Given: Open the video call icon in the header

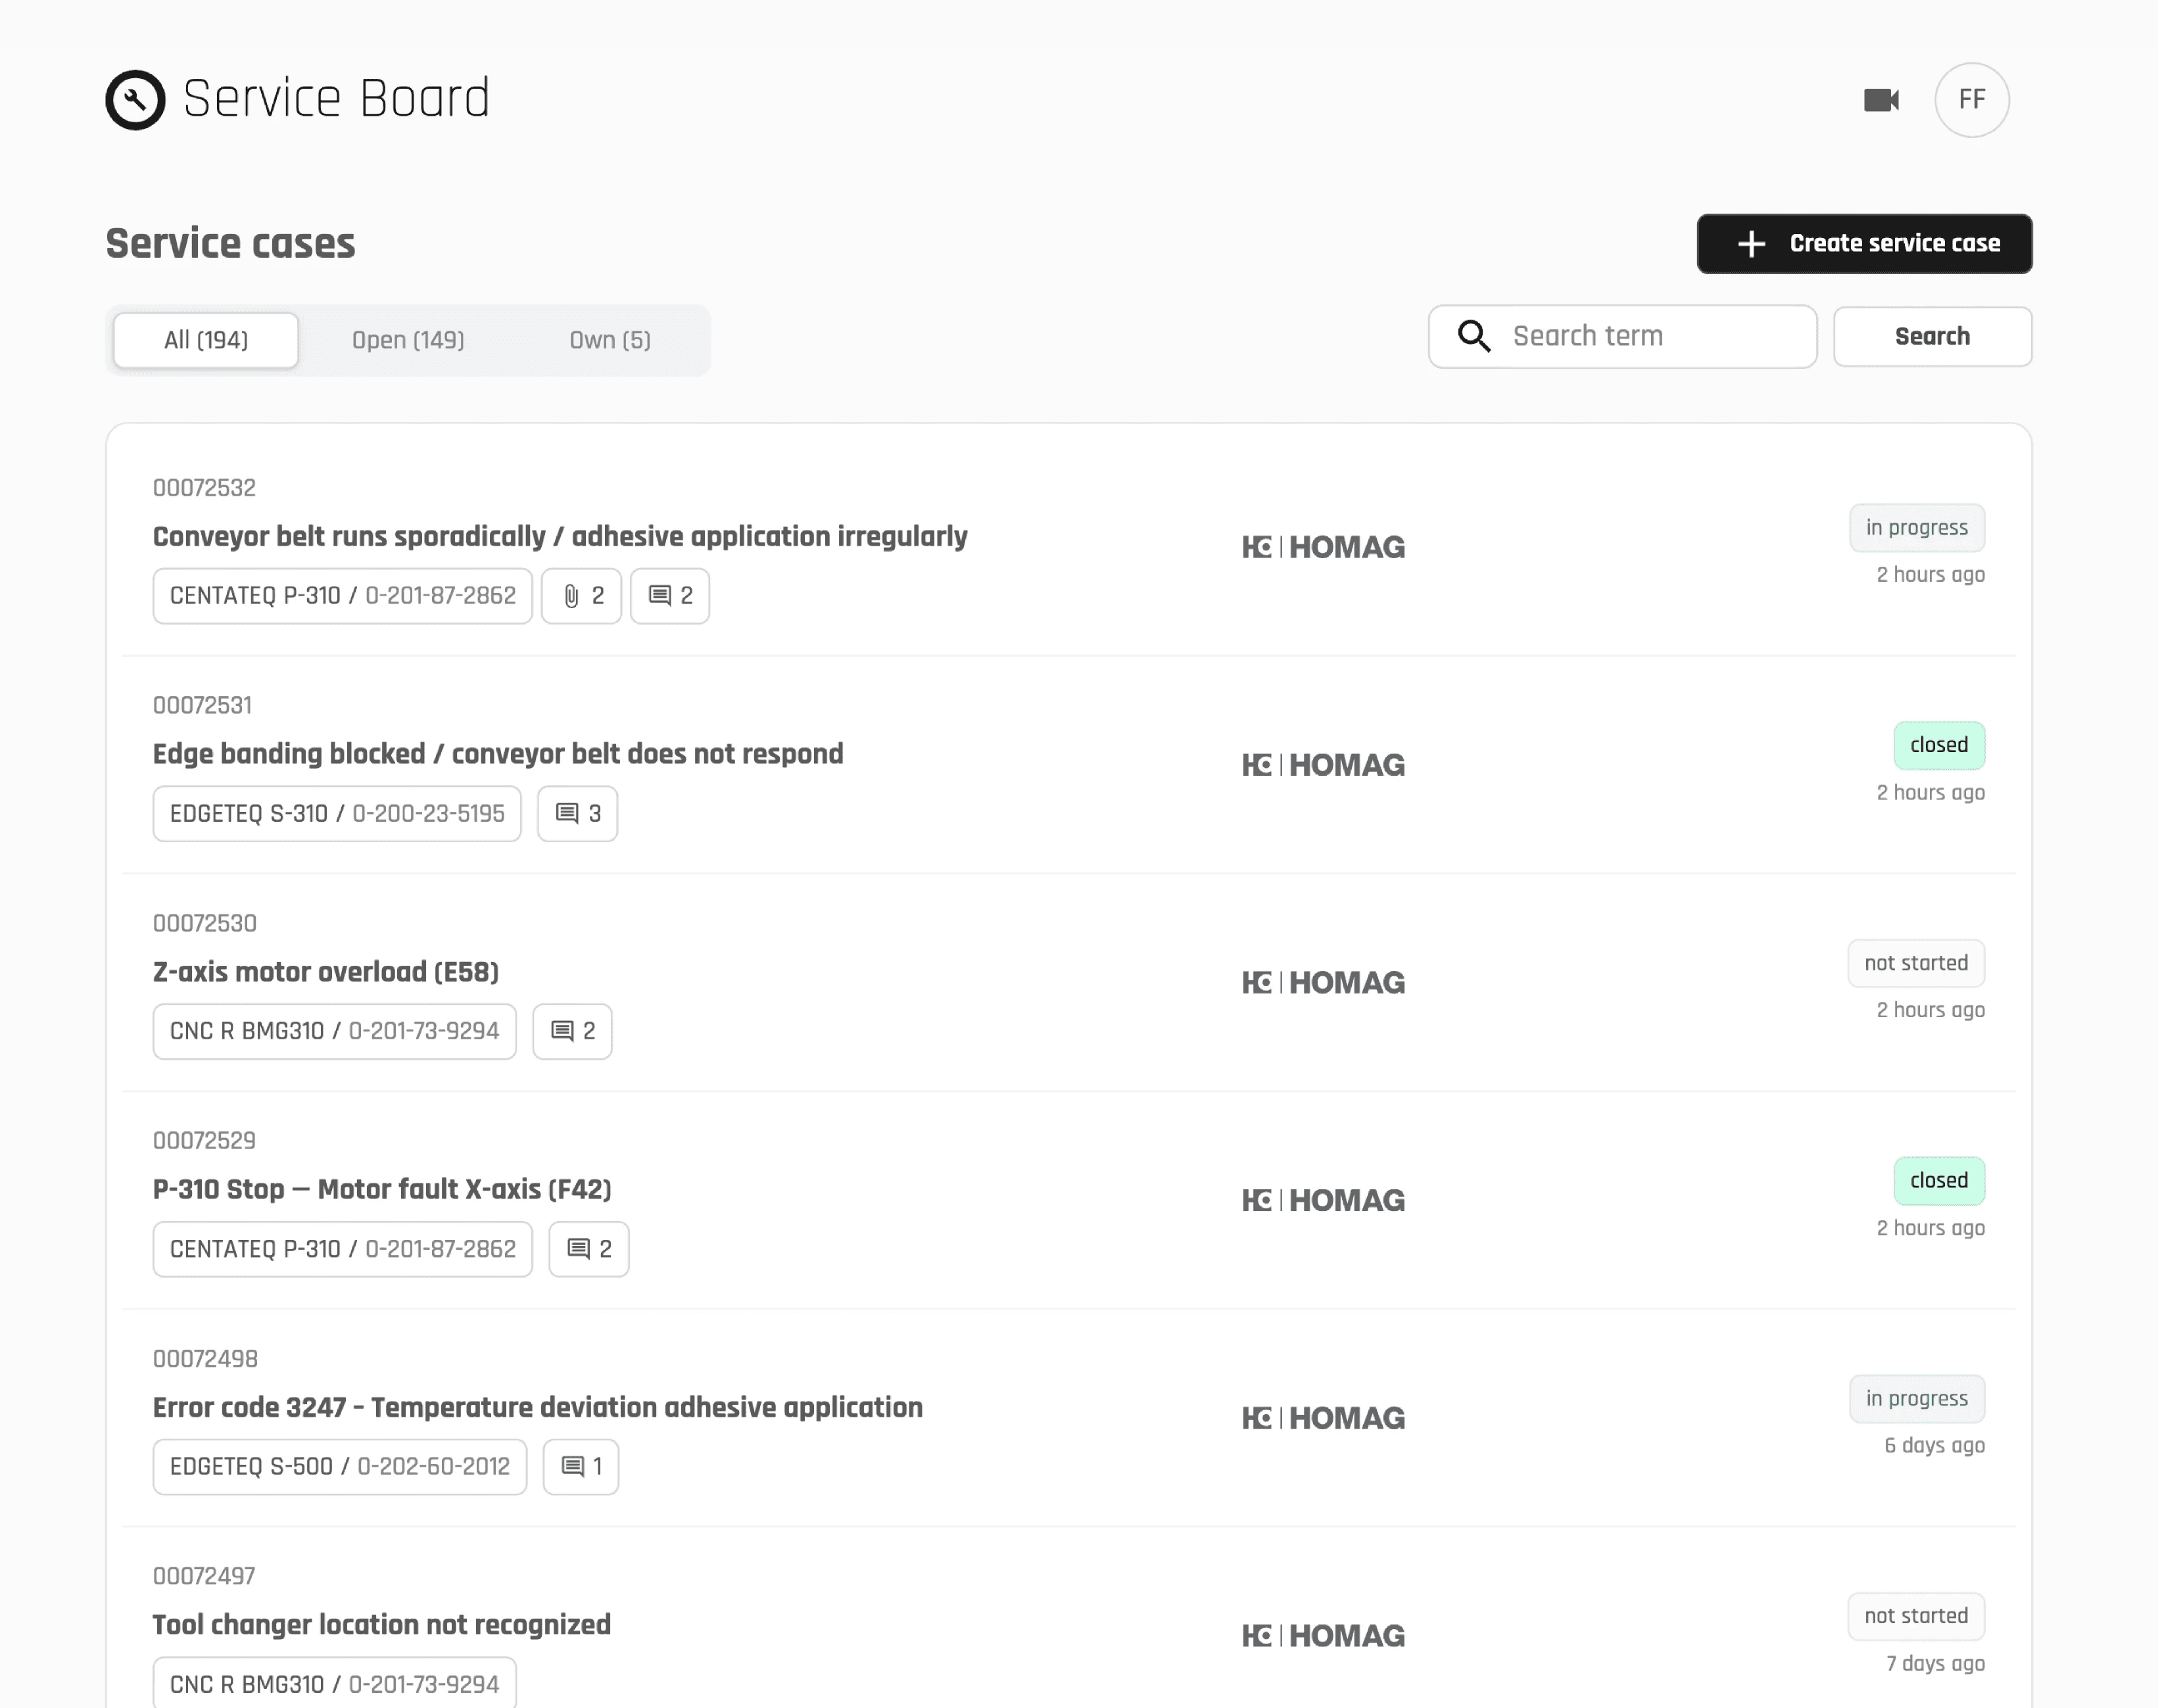Looking at the screenshot, I should coord(1881,99).
